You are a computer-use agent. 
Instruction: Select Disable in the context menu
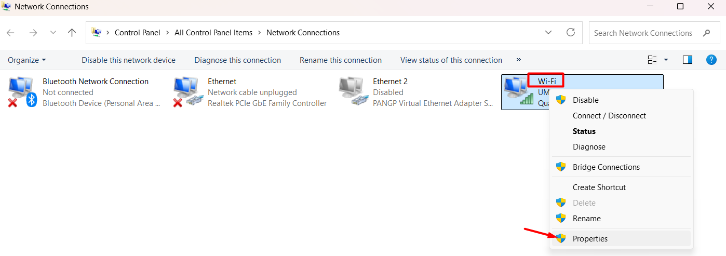tap(585, 100)
